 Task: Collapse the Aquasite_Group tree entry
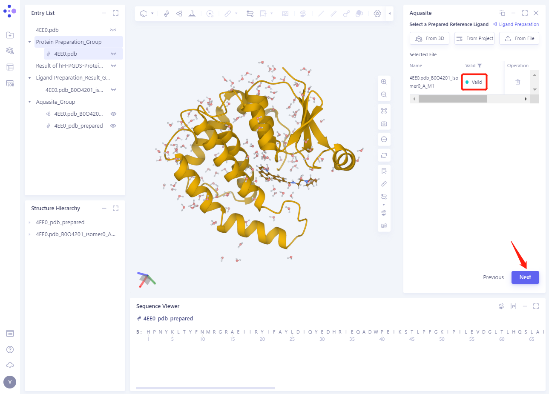pos(29,102)
